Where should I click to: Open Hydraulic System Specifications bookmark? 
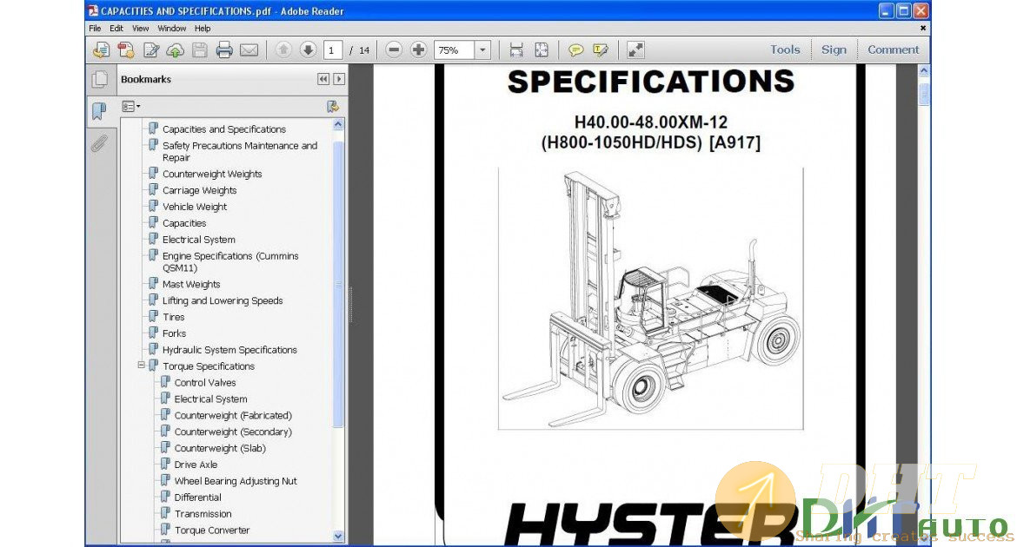pos(229,350)
